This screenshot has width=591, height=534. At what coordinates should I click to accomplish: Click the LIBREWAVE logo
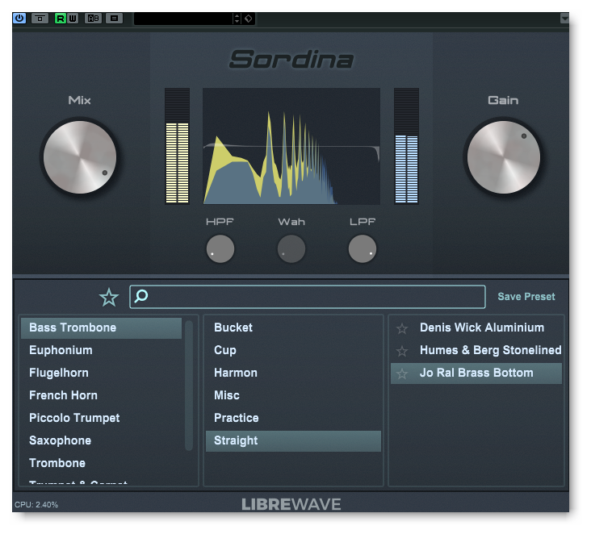(x=291, y=504)
